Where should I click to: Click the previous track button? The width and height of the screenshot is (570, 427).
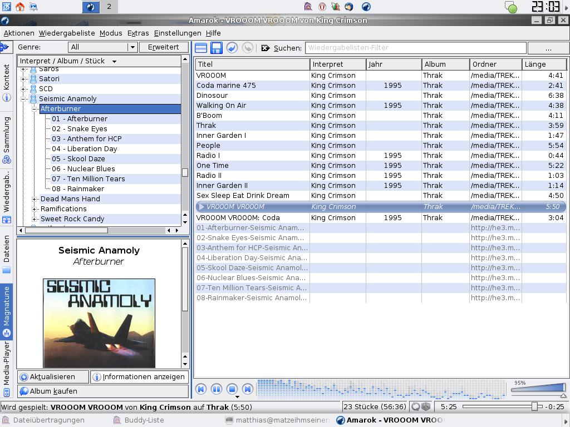(x=200, y=389)
